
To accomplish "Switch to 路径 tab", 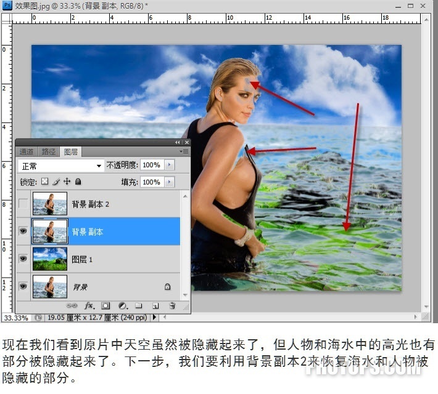I will click(48, 151).
